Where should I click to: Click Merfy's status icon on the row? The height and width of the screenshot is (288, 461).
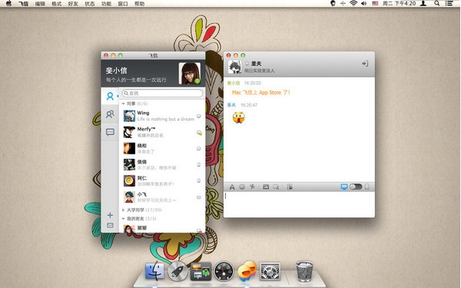pyautogui.click(x=199, y=133)
